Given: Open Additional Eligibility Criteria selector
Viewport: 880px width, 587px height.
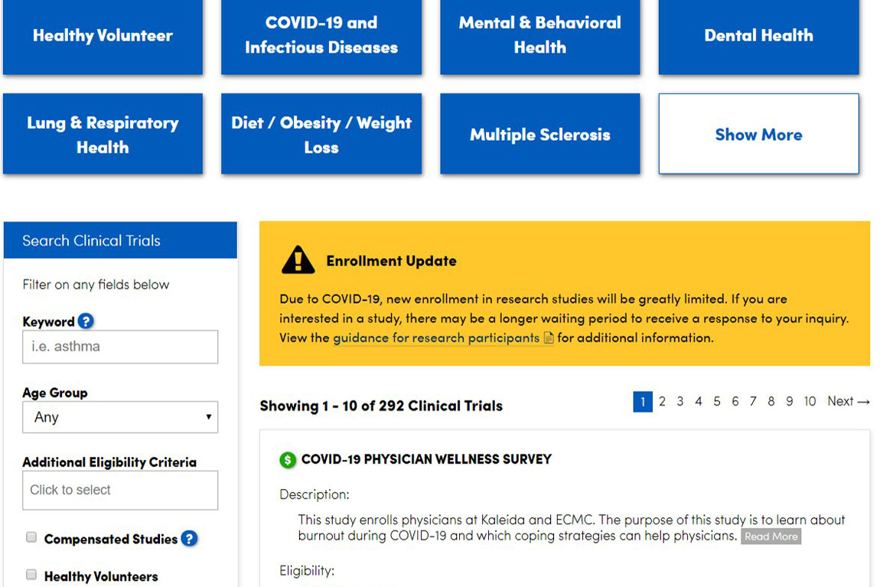Looking at the screenshot, I should (x=120, y=490).
